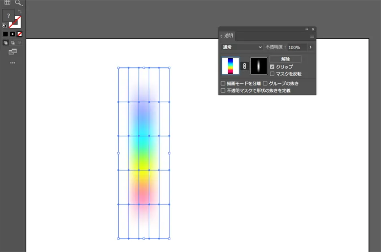Uncheck the クリップ checkbox

pos(272,67)
